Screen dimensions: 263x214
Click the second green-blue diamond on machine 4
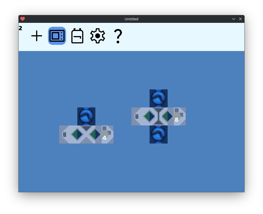pyautogui.click(x=95, y=134)
